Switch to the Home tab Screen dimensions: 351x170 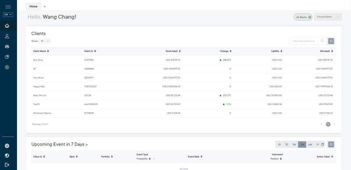(x=33, y=7)
